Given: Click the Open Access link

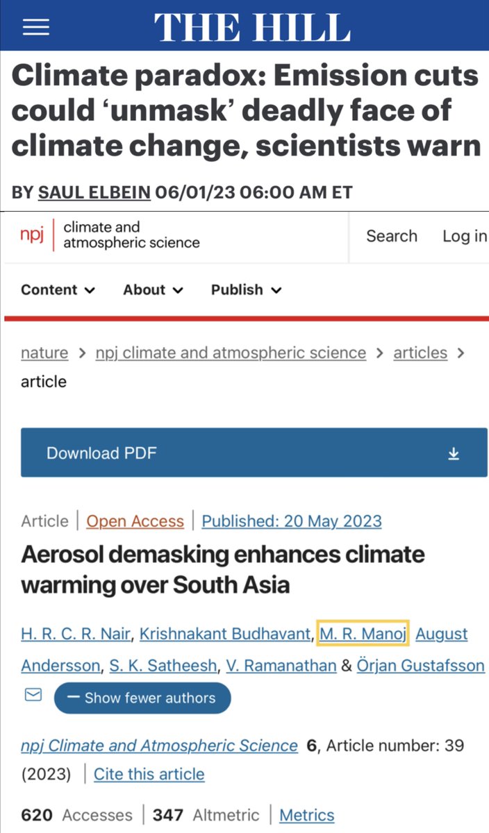Looking at the screenshot, I should (135, 521).
